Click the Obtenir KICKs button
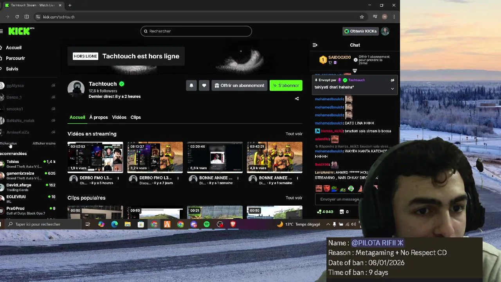Image resolution: width=501 pixels, height=282 pixels. point(360,31)
